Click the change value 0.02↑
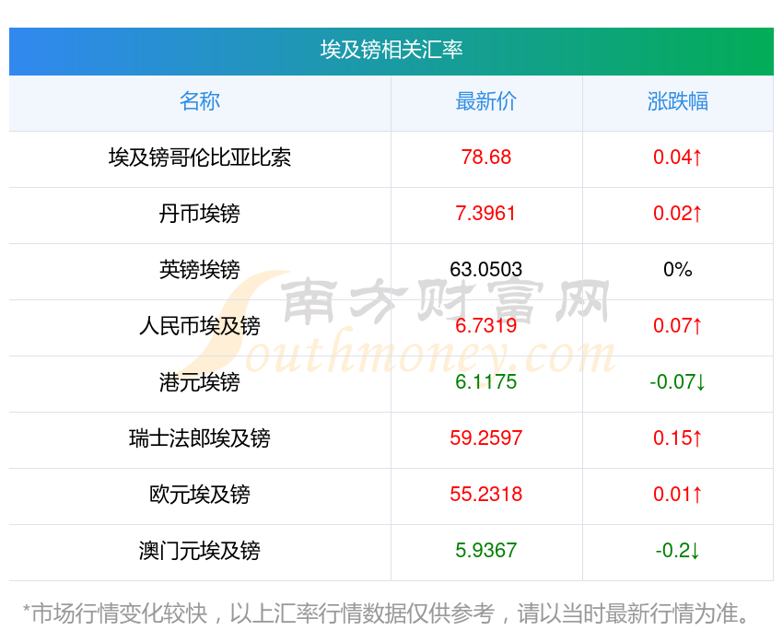 [678, 214]
